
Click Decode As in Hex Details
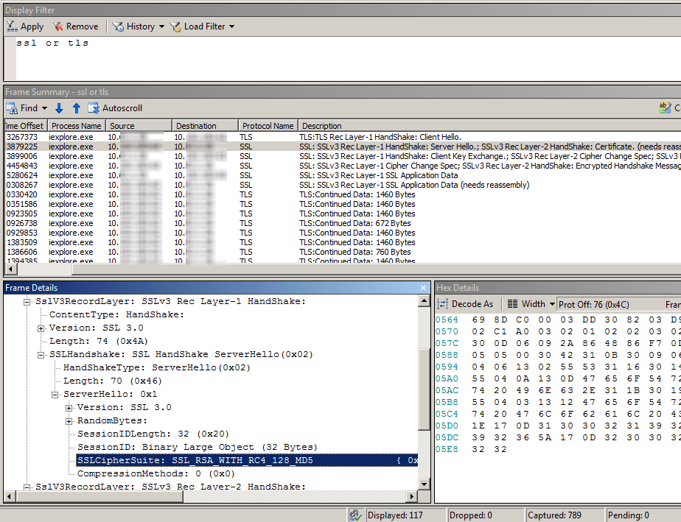tap(466, 304)
